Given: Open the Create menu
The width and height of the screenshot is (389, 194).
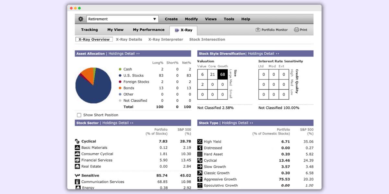Looking at the screenshot, I should [171, 19].
